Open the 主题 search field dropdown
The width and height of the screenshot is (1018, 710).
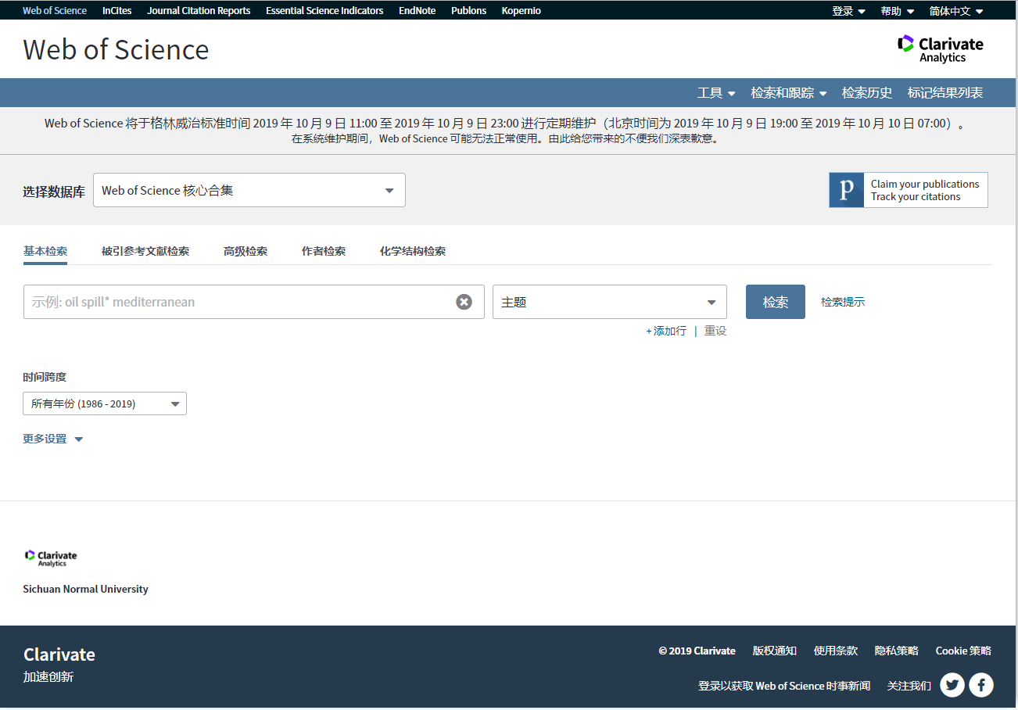(x=610, y=302)
